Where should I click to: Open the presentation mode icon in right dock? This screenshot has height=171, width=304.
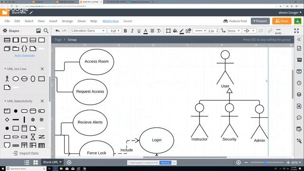pos(299,72)
